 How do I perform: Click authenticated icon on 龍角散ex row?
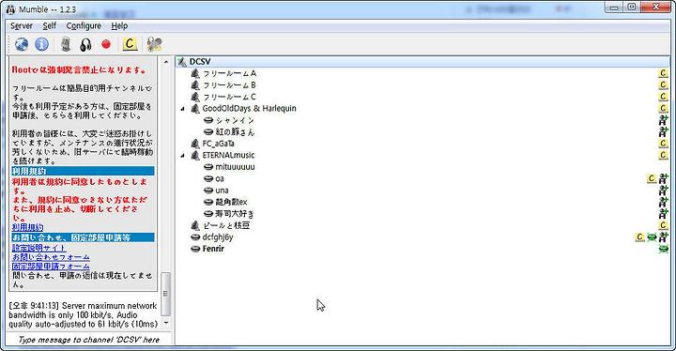[x=663, y=202]
